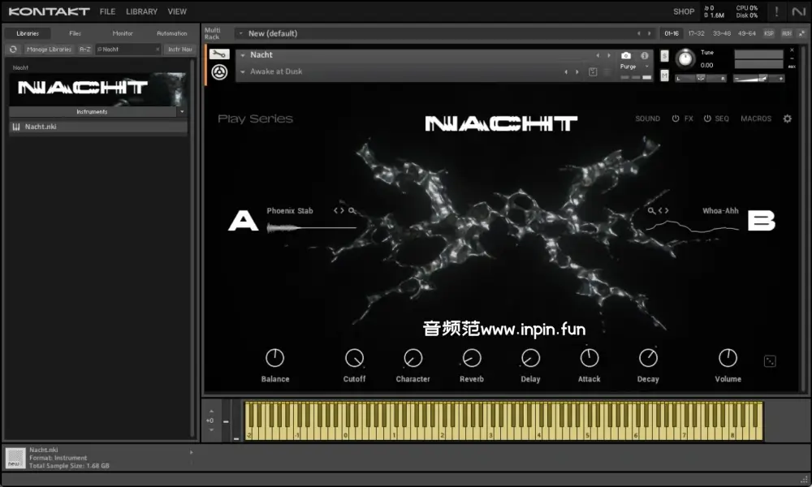The image size is (812, 487).
Task: Open the warning exclamation icon
Action: [x=776, y=11]
